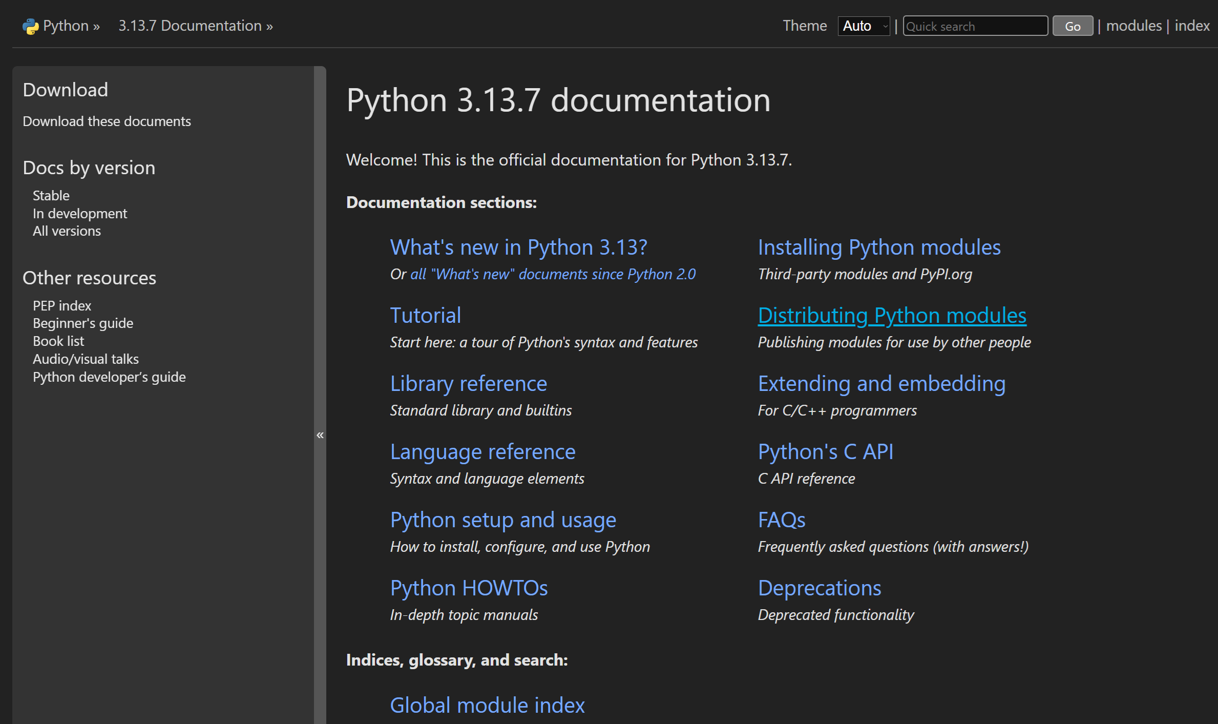
Task: Open Extending and embedding
Action: [x=881, y=383]
